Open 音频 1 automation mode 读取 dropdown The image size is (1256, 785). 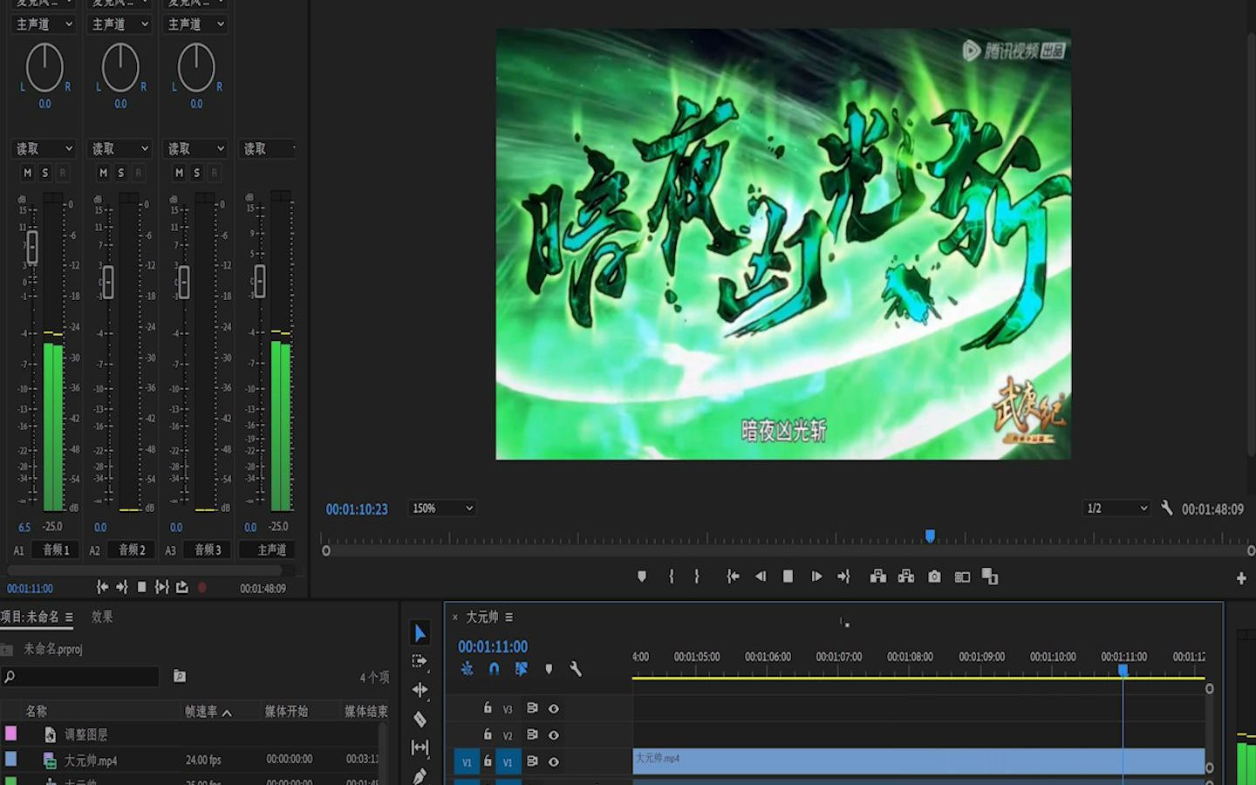tap(44, 148)
